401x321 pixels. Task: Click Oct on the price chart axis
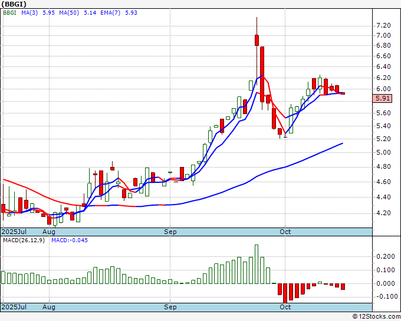coord(285,232)
